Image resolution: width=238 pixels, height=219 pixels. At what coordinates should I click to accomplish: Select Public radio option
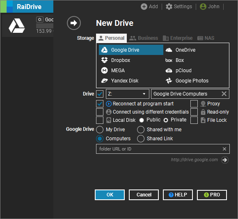(x=142, y=120)
